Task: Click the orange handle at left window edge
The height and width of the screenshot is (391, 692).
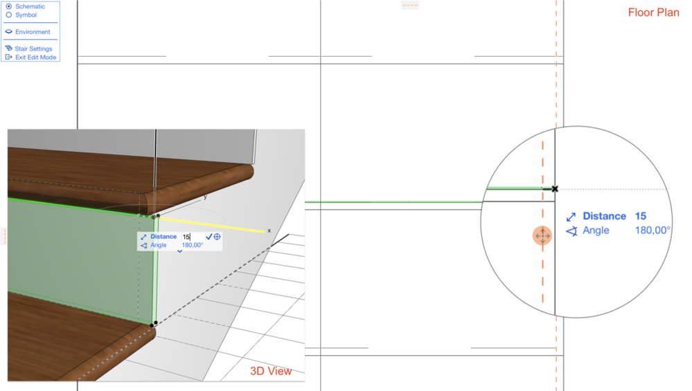Action: (4, 236)
